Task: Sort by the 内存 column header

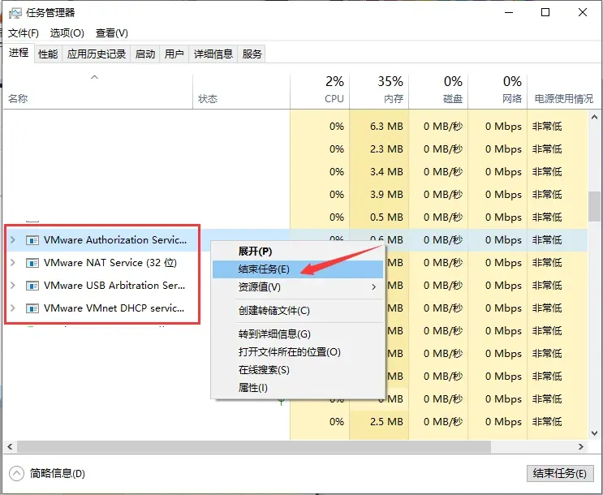Action: point(379,92)
